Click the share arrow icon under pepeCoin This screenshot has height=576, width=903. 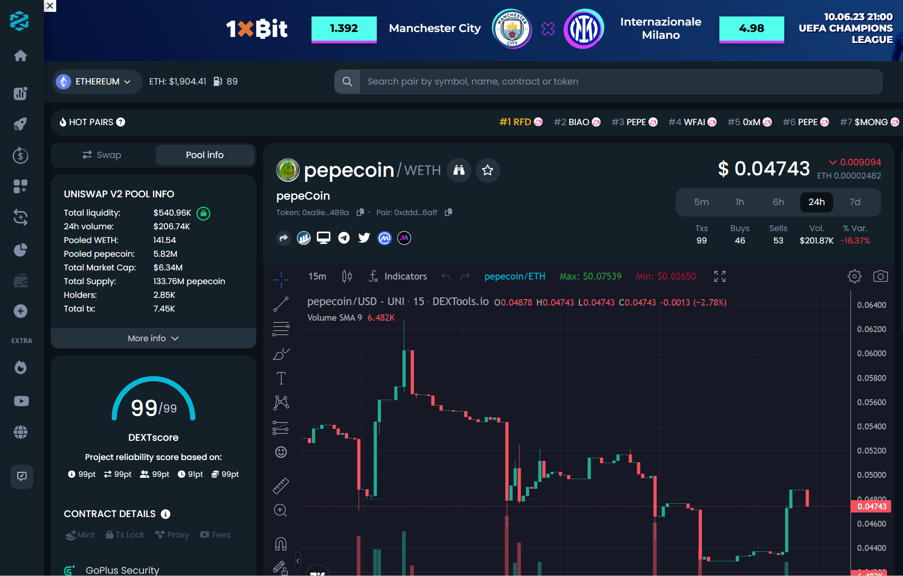pyautogui.click(x=284, y=238)
